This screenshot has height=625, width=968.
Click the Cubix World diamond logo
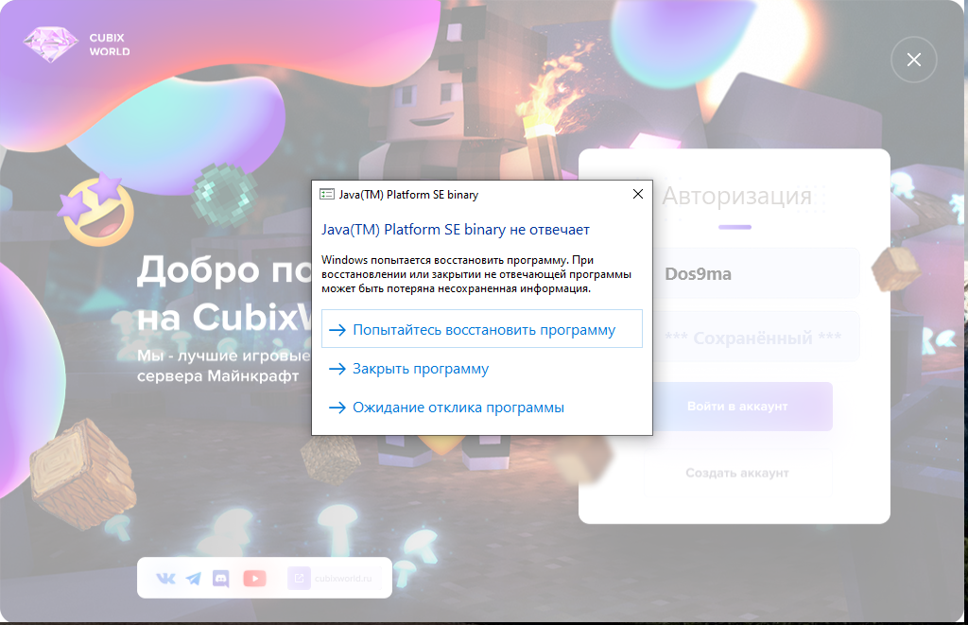point(52,44)
